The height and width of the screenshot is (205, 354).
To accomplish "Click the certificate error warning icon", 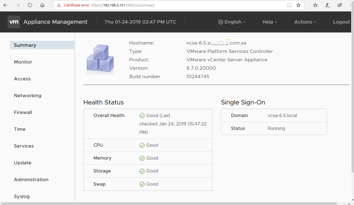I will click(x=59, y=5).
